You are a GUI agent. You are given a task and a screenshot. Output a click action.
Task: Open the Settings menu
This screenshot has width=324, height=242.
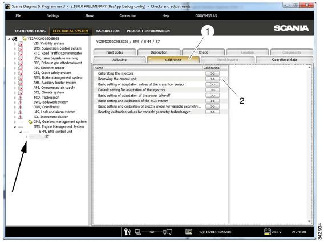(x=53, y=16)
